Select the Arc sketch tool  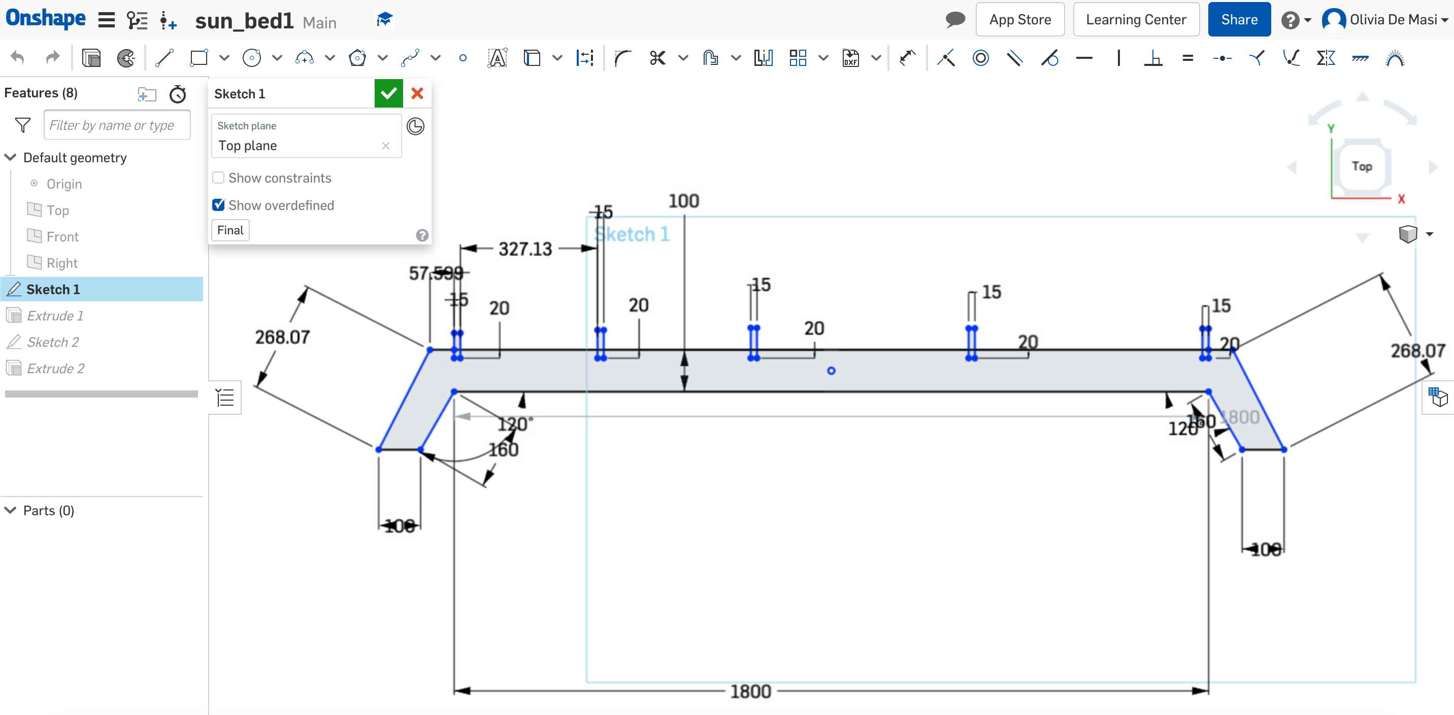click(x=305, y=57)
